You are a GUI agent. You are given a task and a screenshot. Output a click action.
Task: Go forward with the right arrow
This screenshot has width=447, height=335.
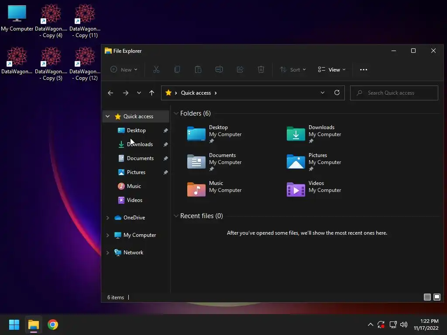pyautogui.click(x=125, y=93)
